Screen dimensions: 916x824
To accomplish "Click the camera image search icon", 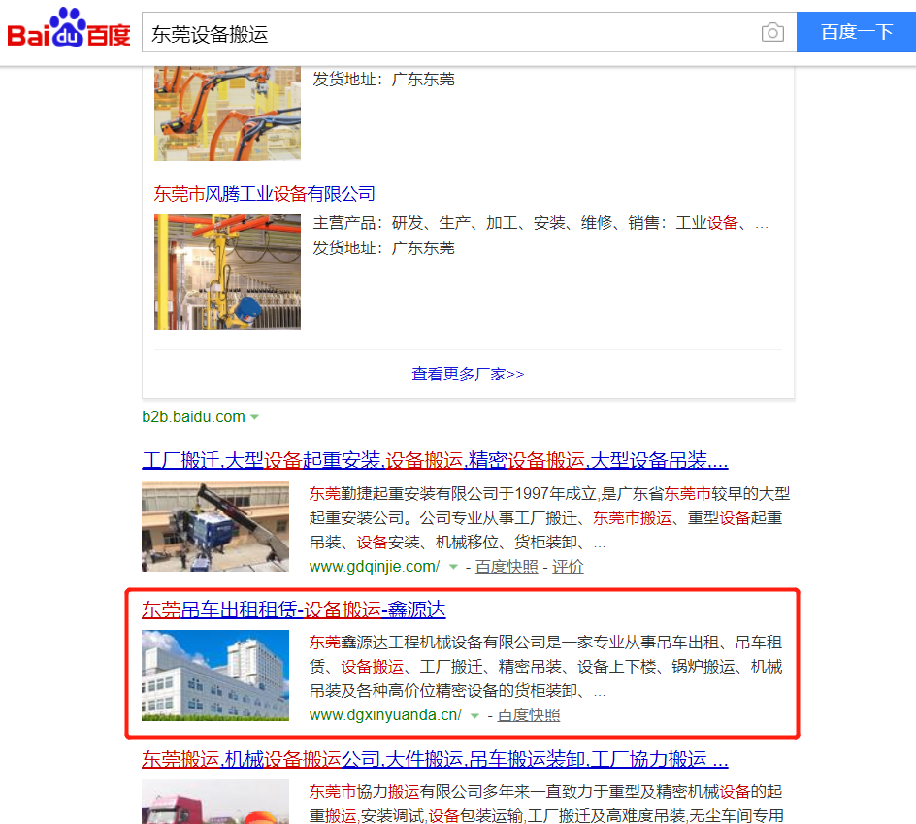I will pos(772,33).
